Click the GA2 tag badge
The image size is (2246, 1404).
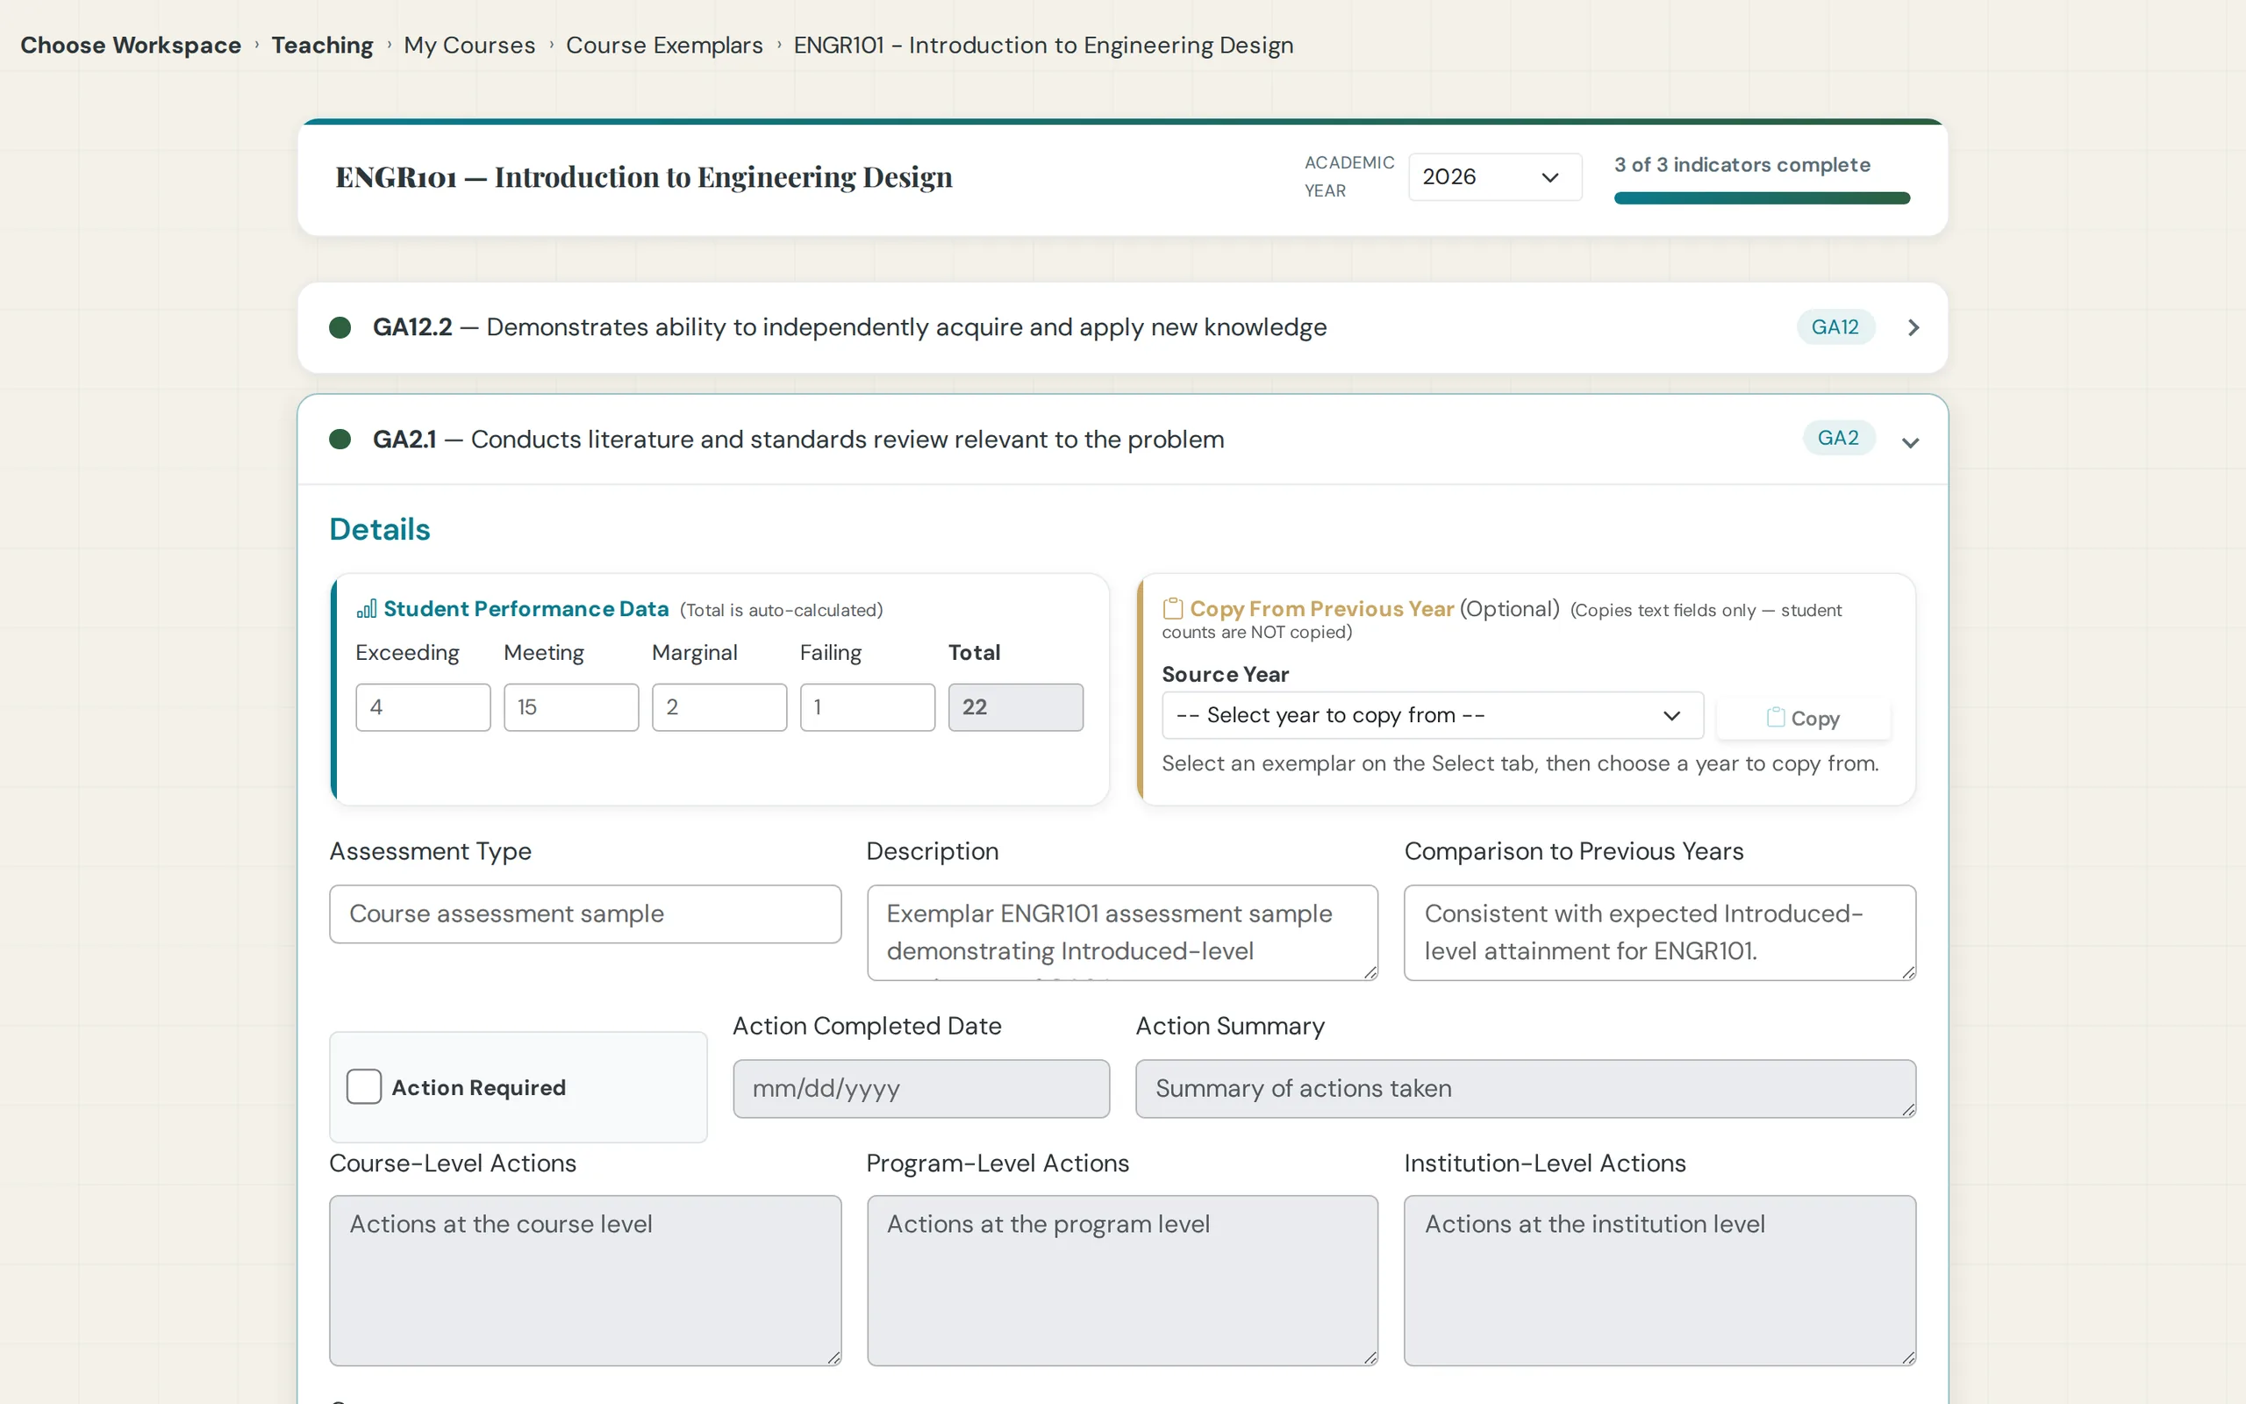point(1838,438)
